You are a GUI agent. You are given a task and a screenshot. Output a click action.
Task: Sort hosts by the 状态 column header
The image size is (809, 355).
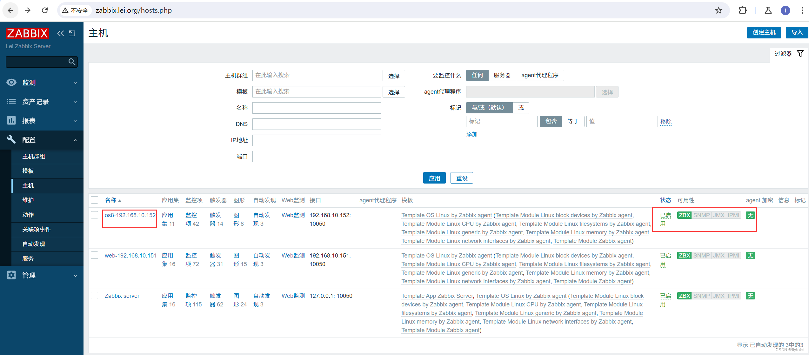coord(665,200)
